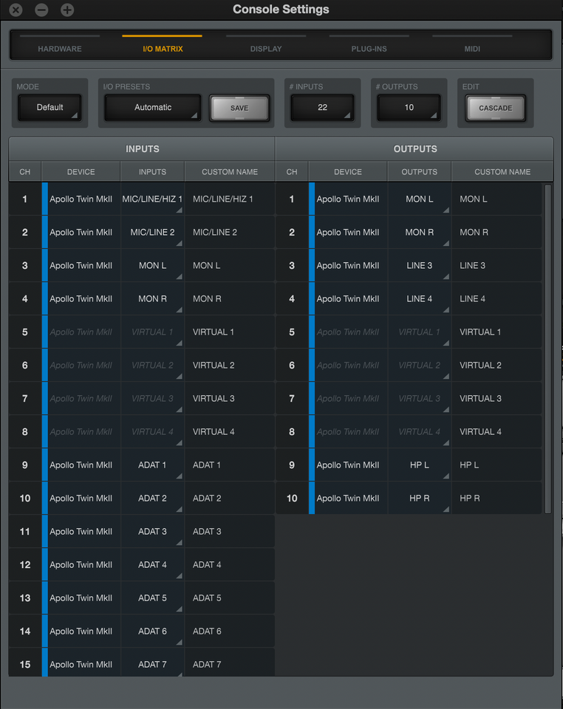Open output channel 5 VIRTUAL 1 dropdown

coord(419,332)
